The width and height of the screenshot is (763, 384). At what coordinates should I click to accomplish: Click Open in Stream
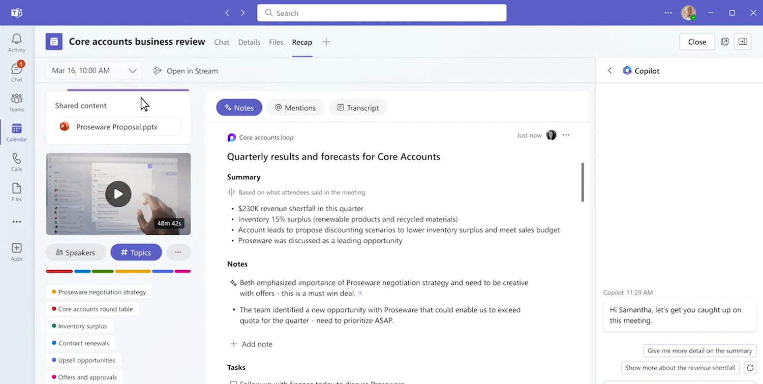(x=186, y=71)
